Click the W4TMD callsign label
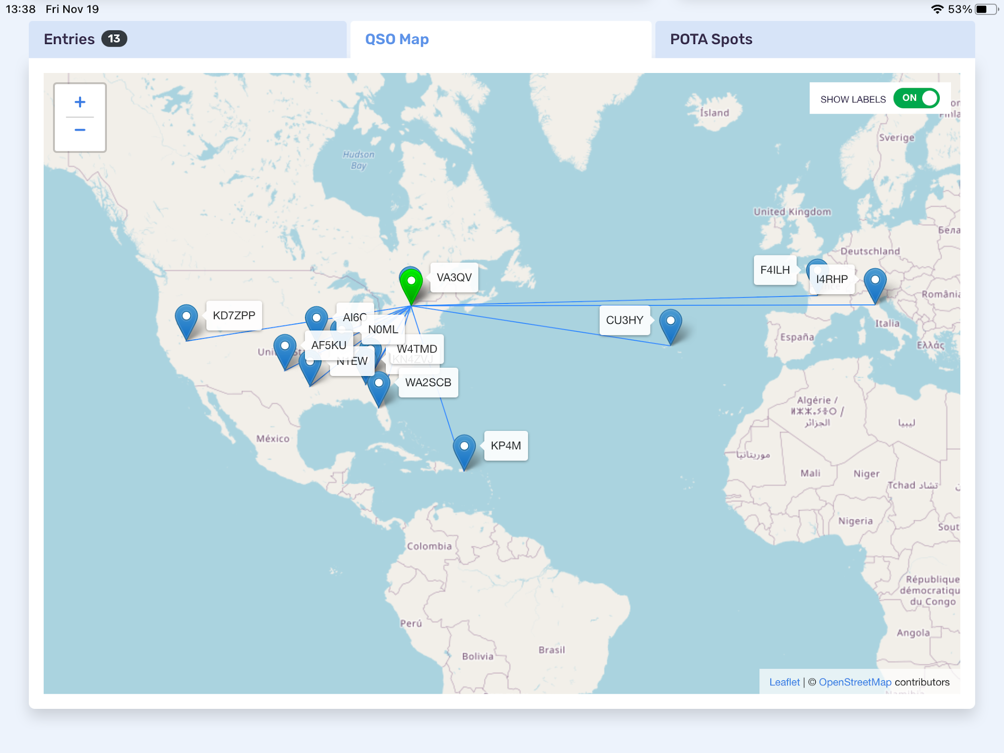The height and width of the screenshot is (753, 1004). pyautogui.click(x=417, y=349)
